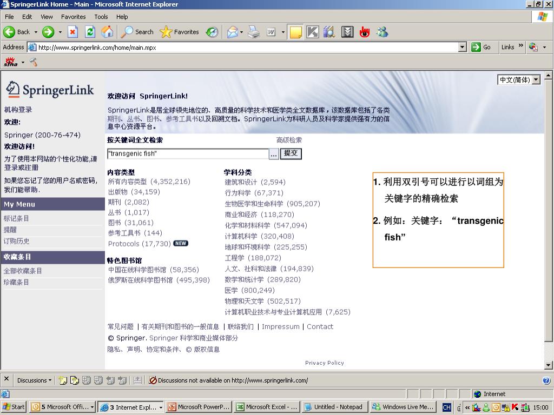Click the page scrollbar down arrow
This screenshot has height=415, width=554.
(x=549, y=365)
